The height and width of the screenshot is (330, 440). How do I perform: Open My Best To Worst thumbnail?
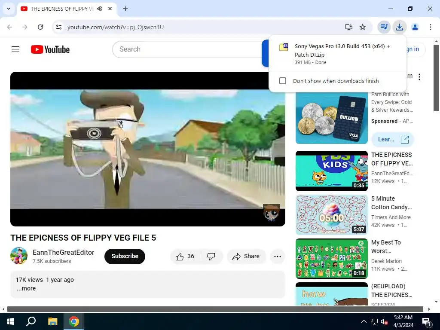[331, 258]
